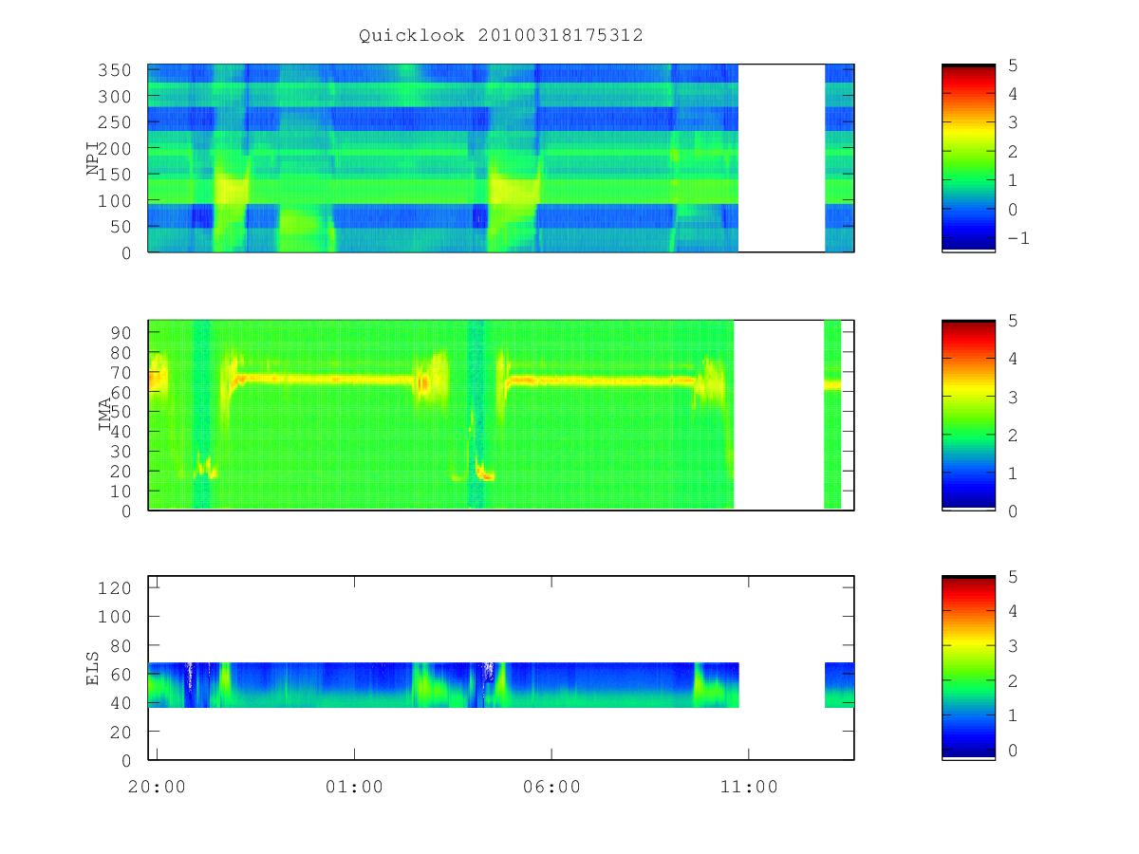The width and height of the screenshot is (1139, 854).
Task: Click the NPI panel color bar
Action: (x=968, y=158)
